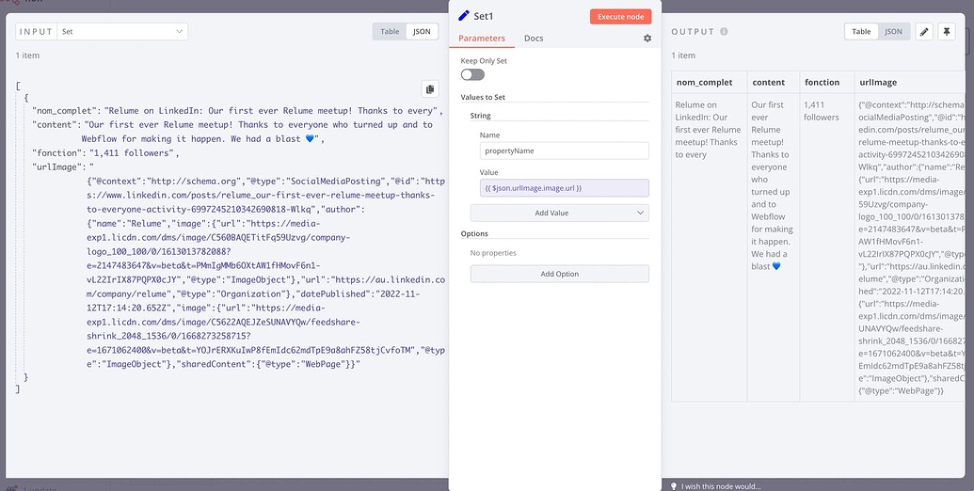The width and height of the screenshot is (974, 491).
Task: Click the edit output pencil icon
Action: coord(924,32)
